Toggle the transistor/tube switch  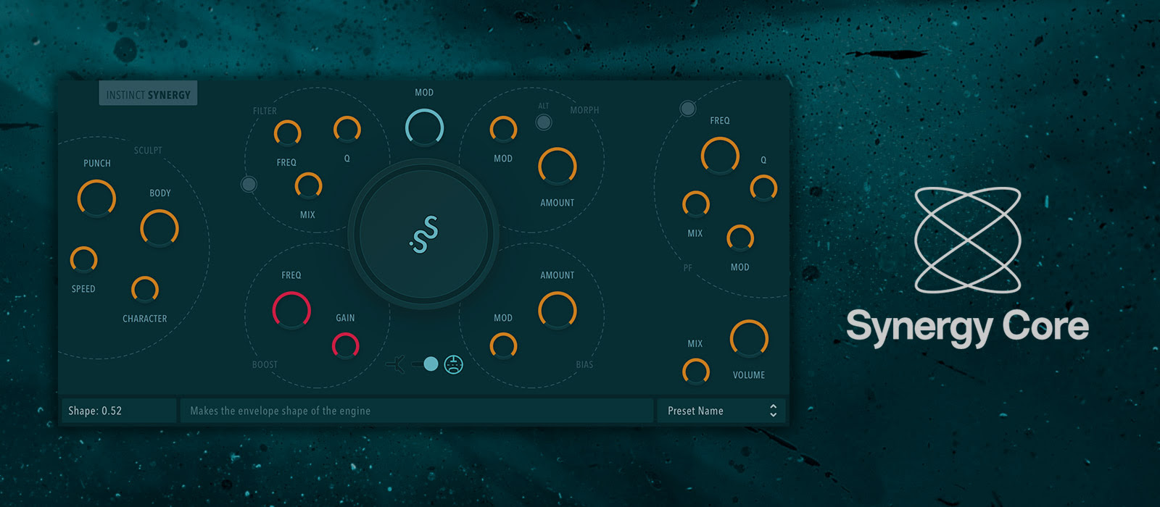pos(426,364)
